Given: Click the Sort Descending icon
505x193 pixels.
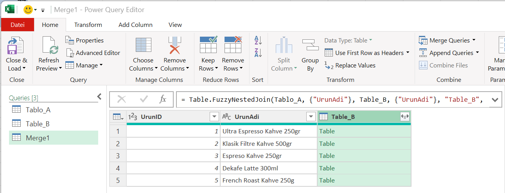Looking at the screenshot, I should tap(258, 53).
